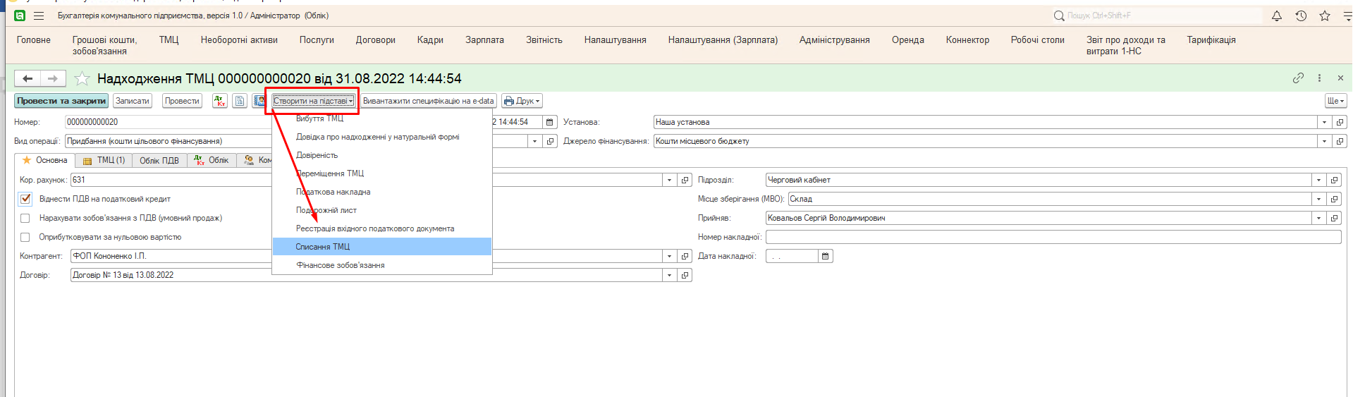Click the Провести та закрити button
The height and width of the screenshot is (397, 1353).
click(61, 102)
